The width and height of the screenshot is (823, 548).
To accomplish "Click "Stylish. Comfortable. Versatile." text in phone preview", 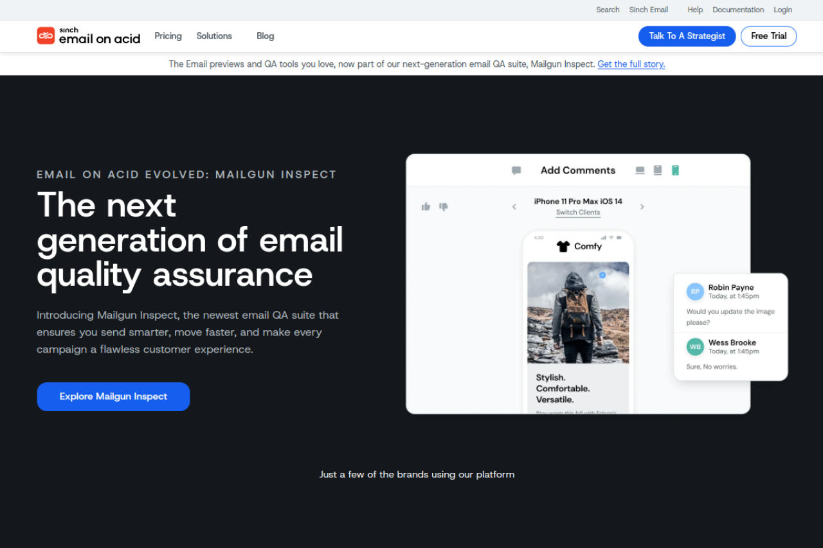I will point(563,389).
